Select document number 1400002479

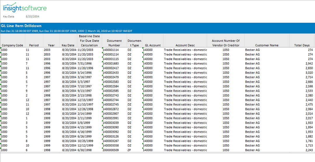tap(111, 77)
